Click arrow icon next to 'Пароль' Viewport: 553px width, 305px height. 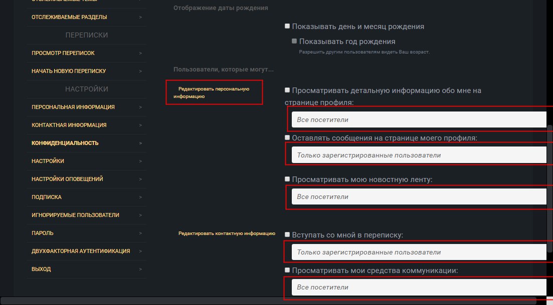click(x=140, y=233)
